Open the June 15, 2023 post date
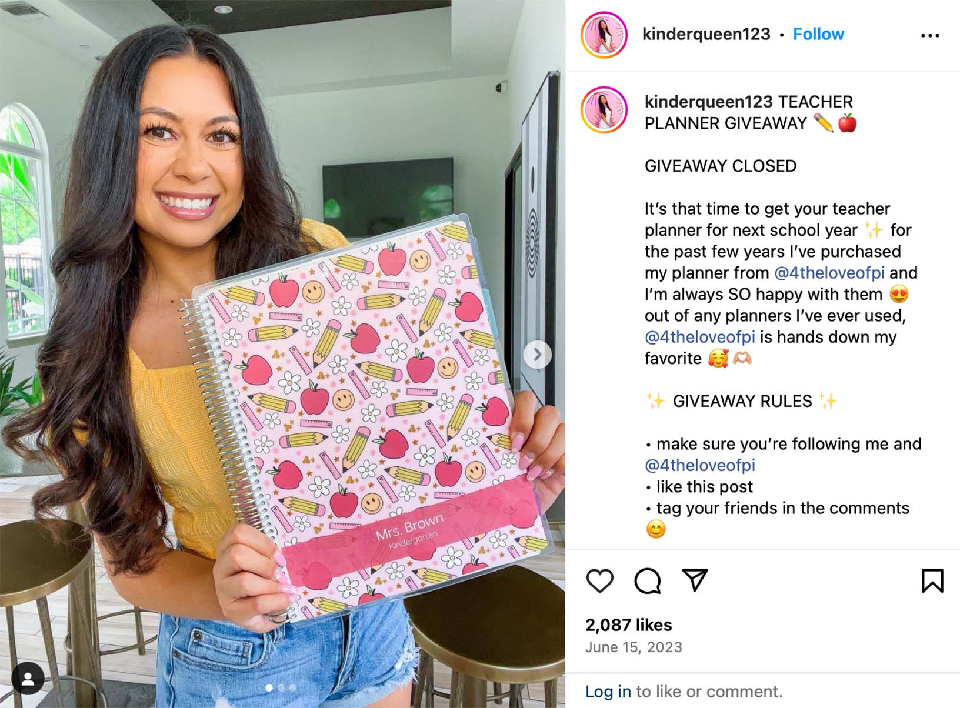Screen dimensions: 960x708 pyautogui.click(x=634, y=647)
